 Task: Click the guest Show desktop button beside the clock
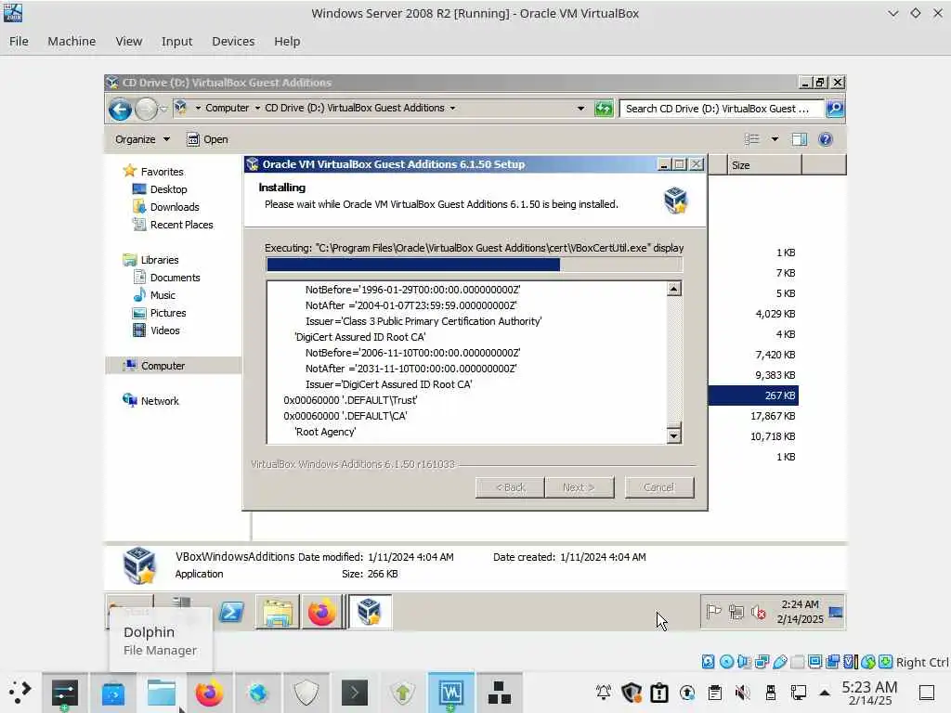tap(836, 612)
